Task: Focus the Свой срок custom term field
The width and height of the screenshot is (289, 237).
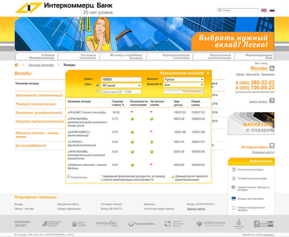Action: pos(121,92)
